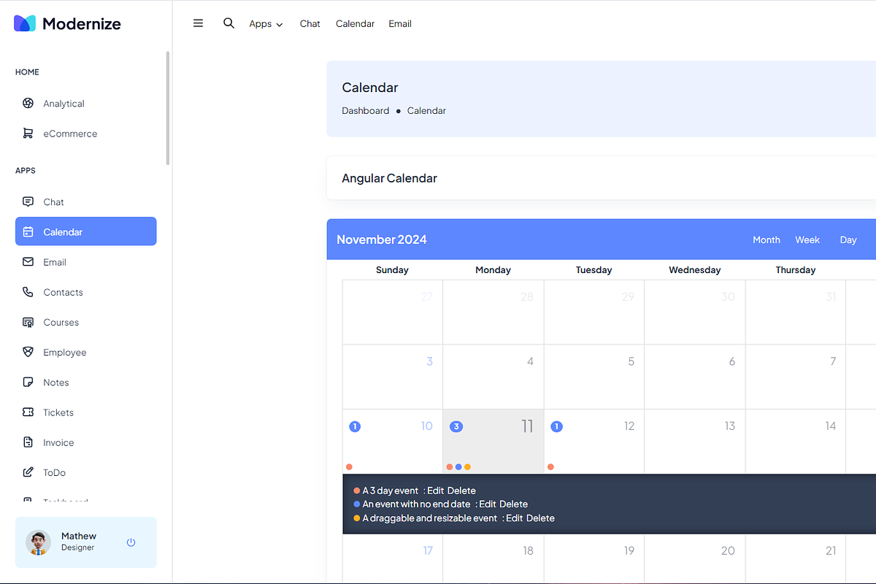Screen dimensions: 876x584
Task: Open Chat from the top navigation
Action: coord(310,23)
